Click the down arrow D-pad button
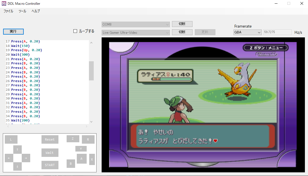This screenshot has height=176, width=308. pos(18,166)
